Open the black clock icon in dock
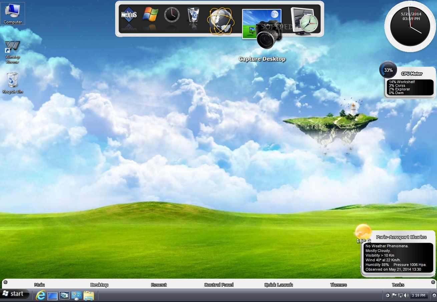This screenshot has height=302, width=437. point(172,15)
